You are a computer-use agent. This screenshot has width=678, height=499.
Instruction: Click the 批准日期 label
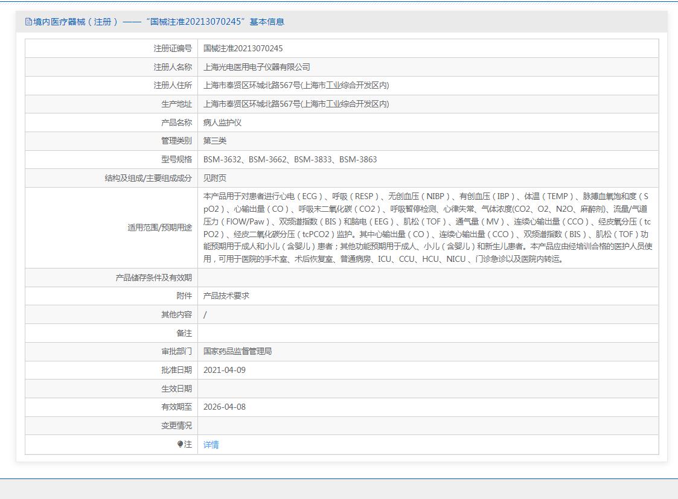coord(176,370)
